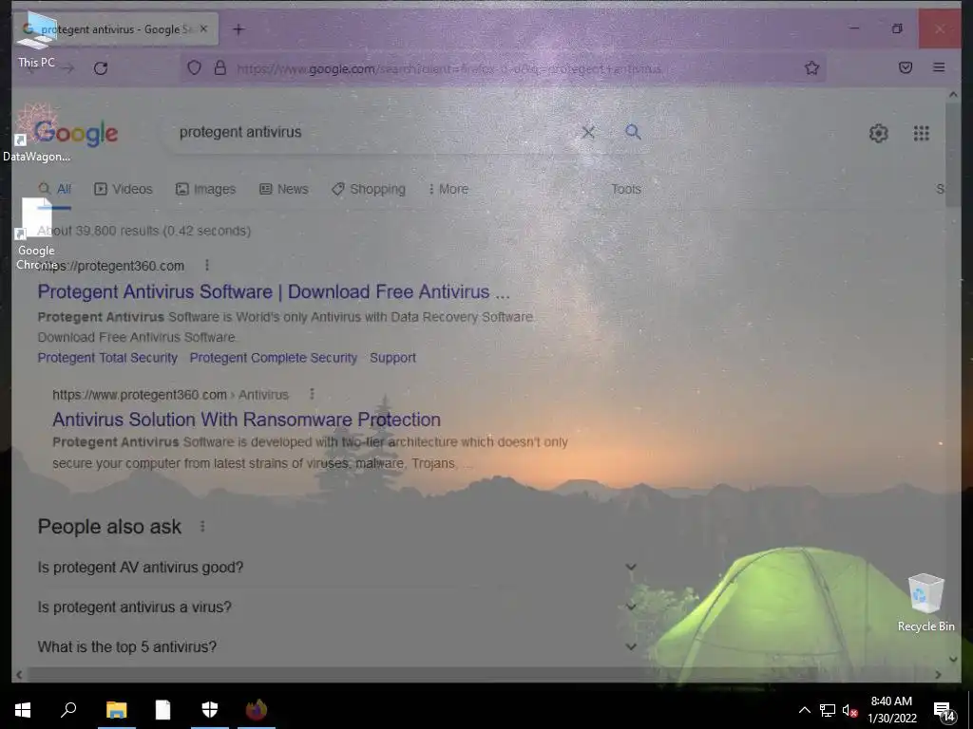Open the Google apps grid
The height and width of the screenshot is (729, 973).
[922, 133]
